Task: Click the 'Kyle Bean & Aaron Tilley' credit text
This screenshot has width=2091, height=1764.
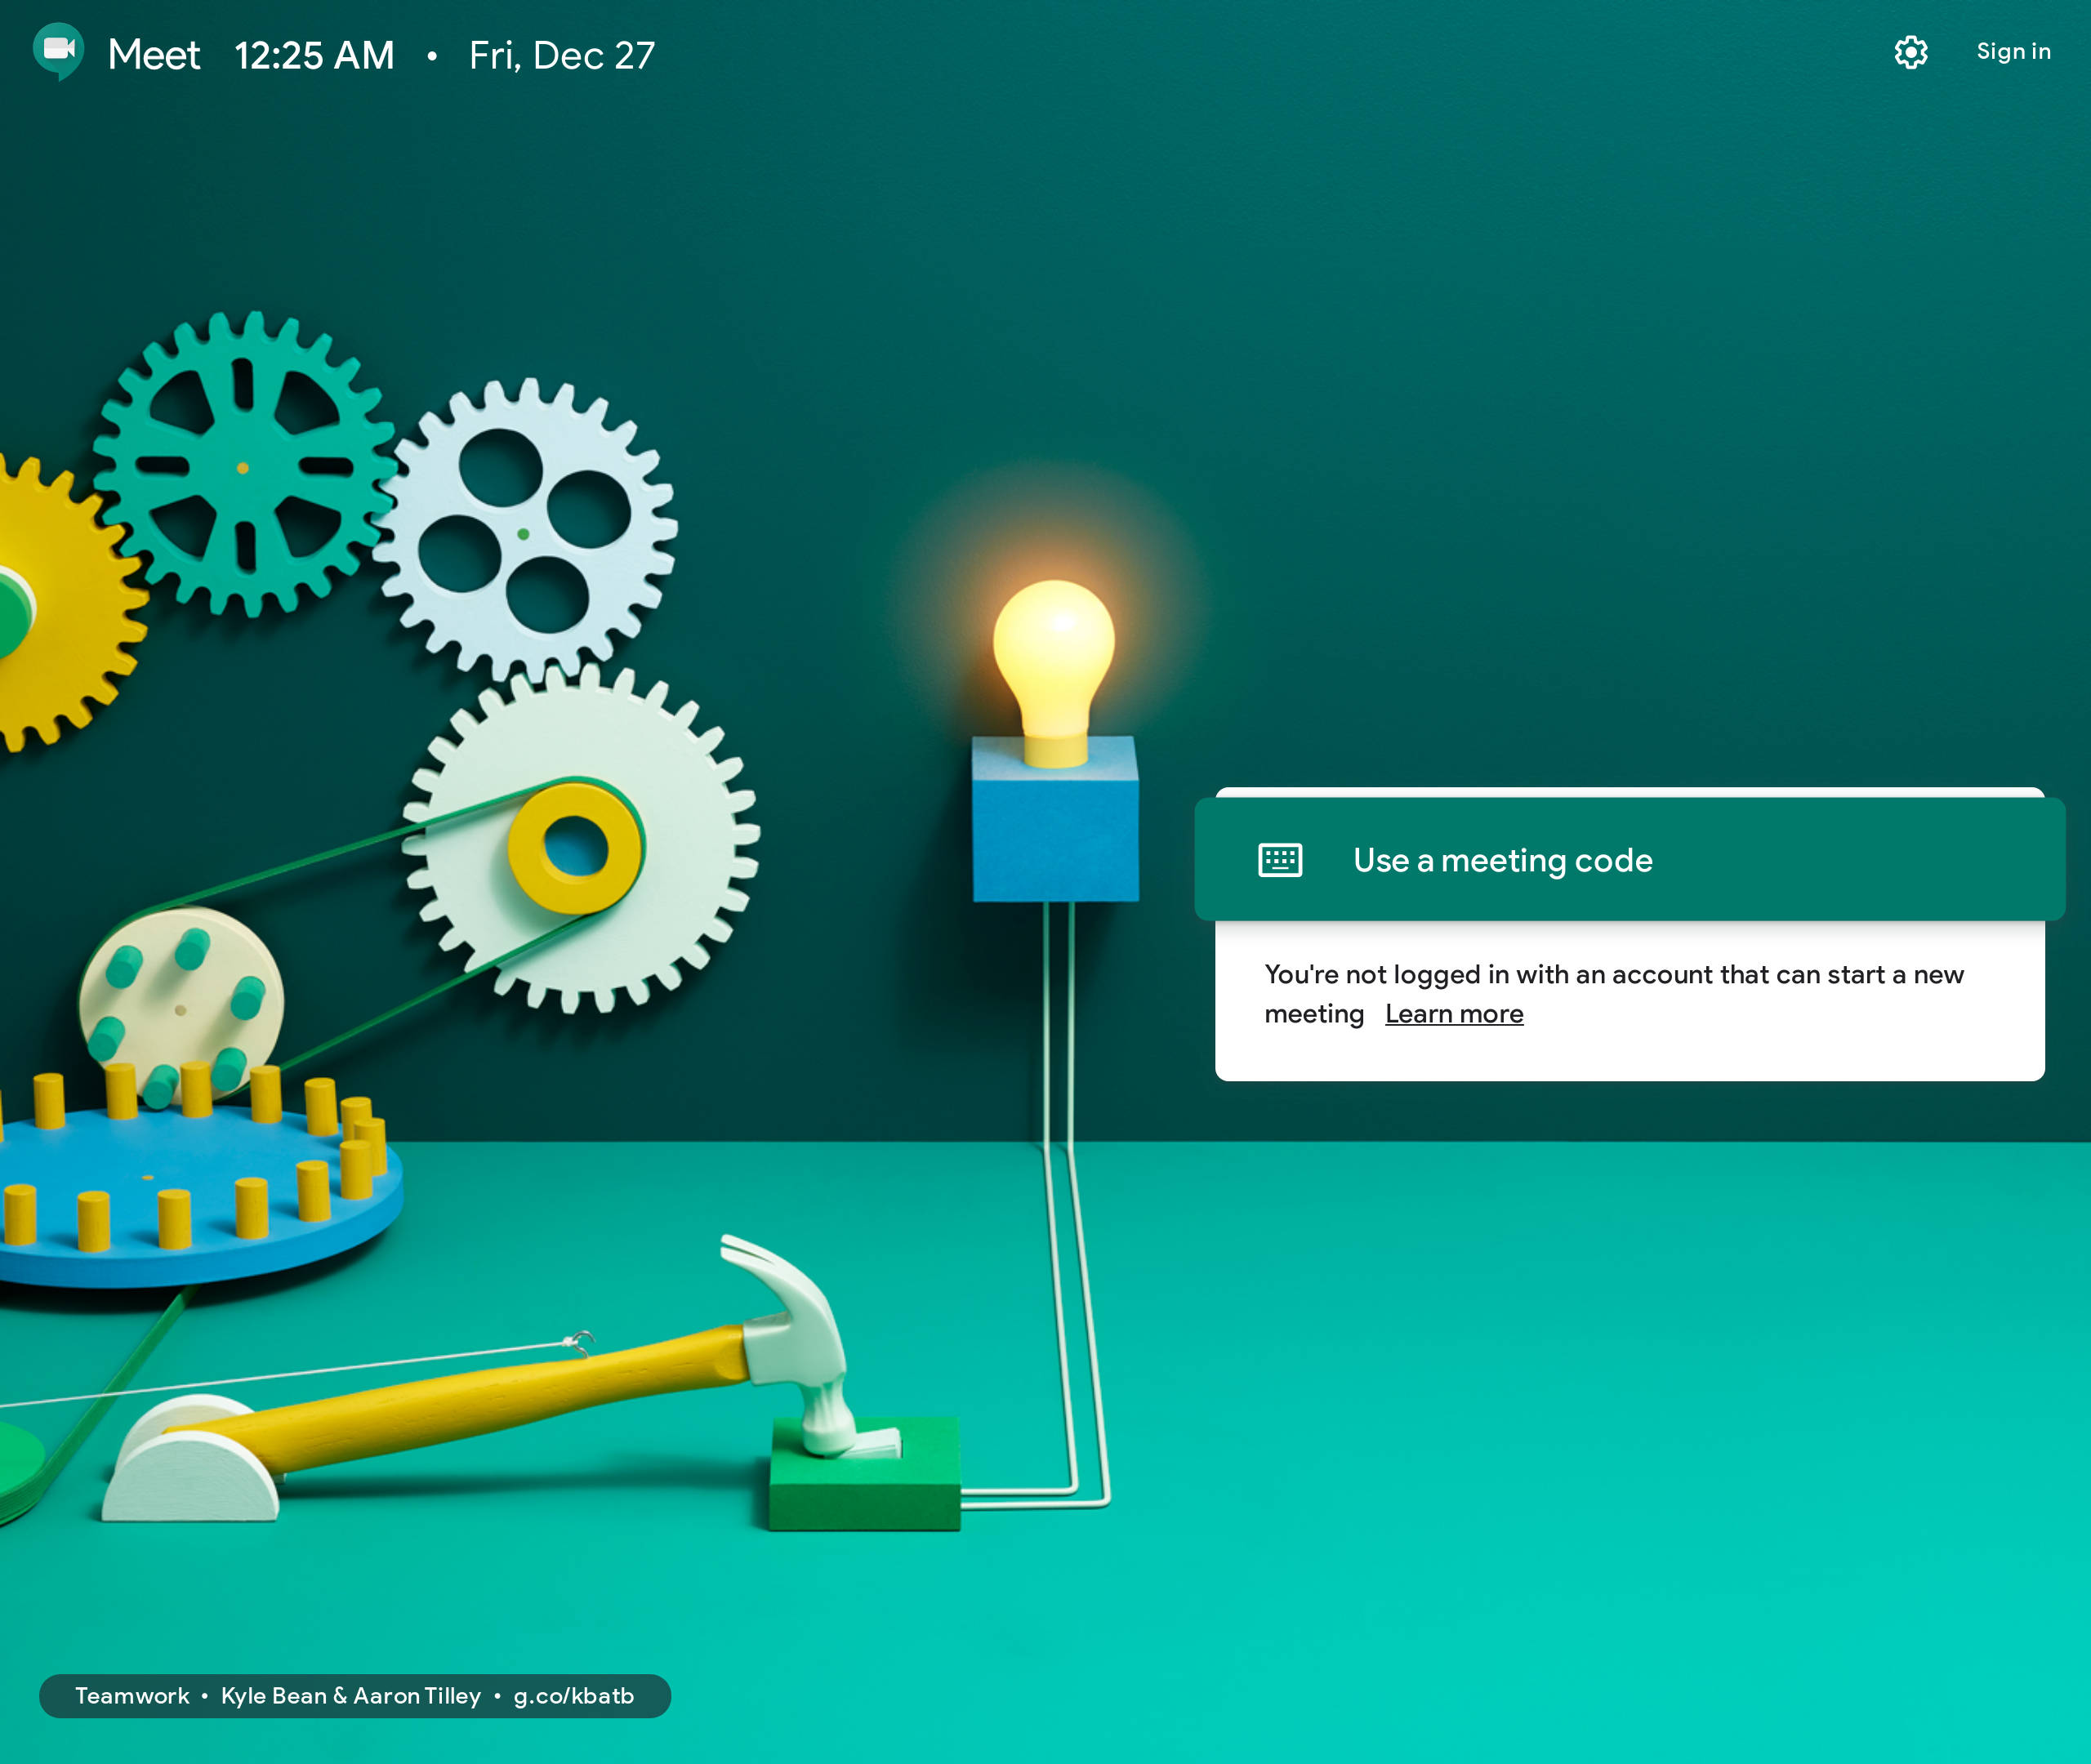Action: (x=350, y=1696)
